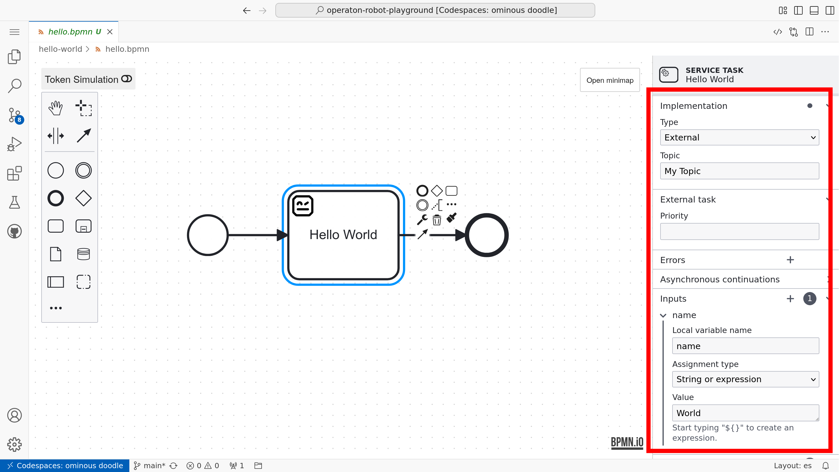Image resolution: width=839 pixels, height=472 pixels.
Task: Open the Search view in activity bar
Action: (14, 86)
